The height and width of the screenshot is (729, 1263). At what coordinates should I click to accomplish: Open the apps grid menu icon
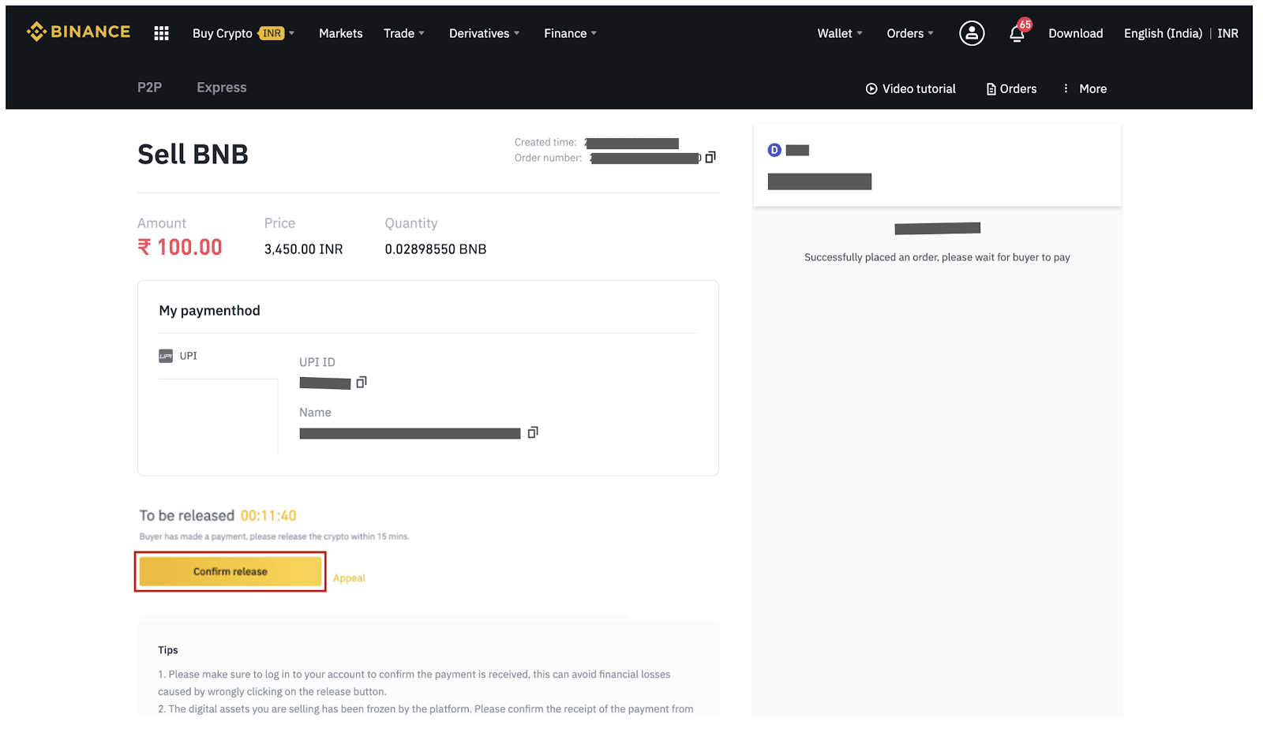(161, 33)
